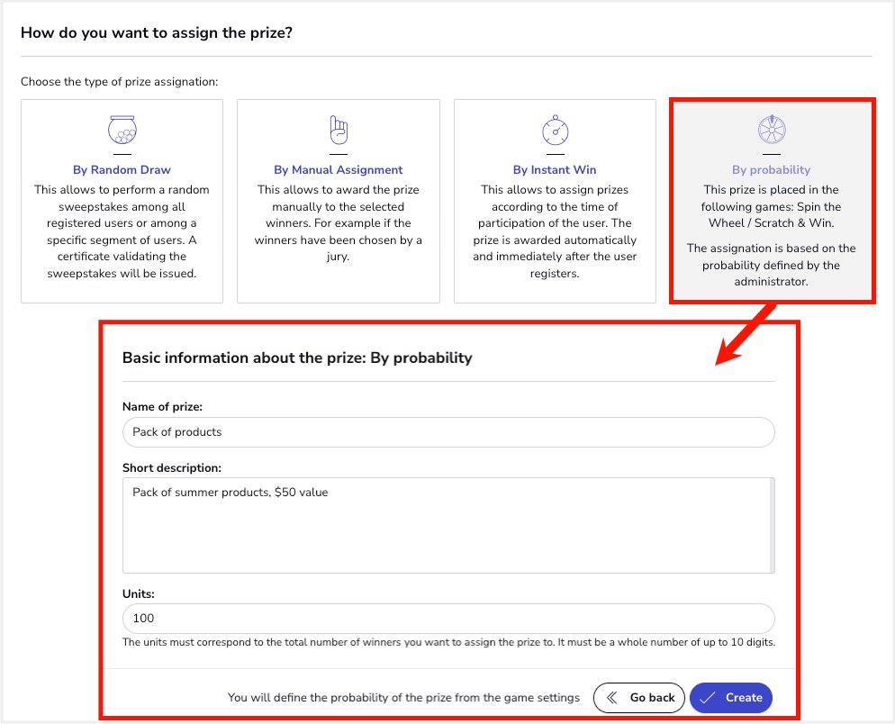Viewport: 895px width, 724px height.
Task: Choose the Manual Assignment card description
Action: 339,224
